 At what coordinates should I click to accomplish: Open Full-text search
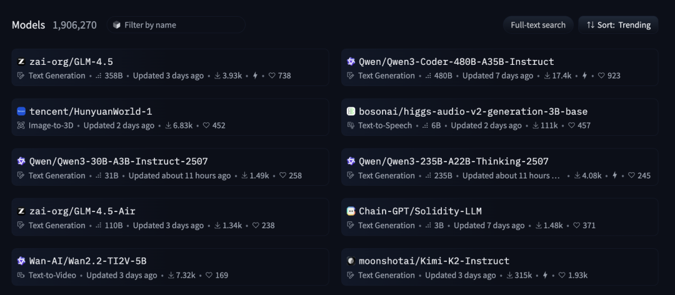[538, 25]
